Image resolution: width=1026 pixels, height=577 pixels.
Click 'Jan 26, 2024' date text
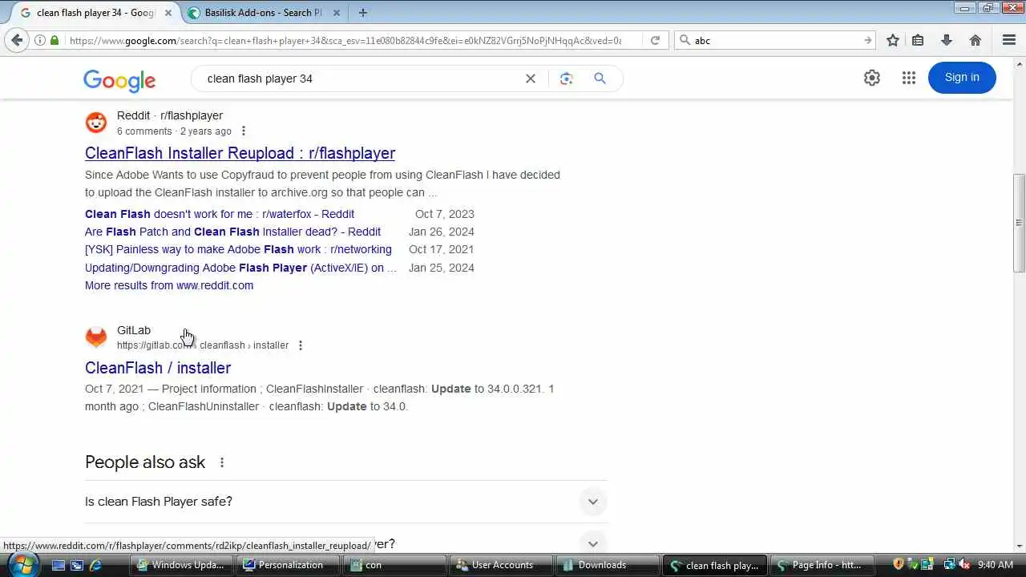point(442,232)
